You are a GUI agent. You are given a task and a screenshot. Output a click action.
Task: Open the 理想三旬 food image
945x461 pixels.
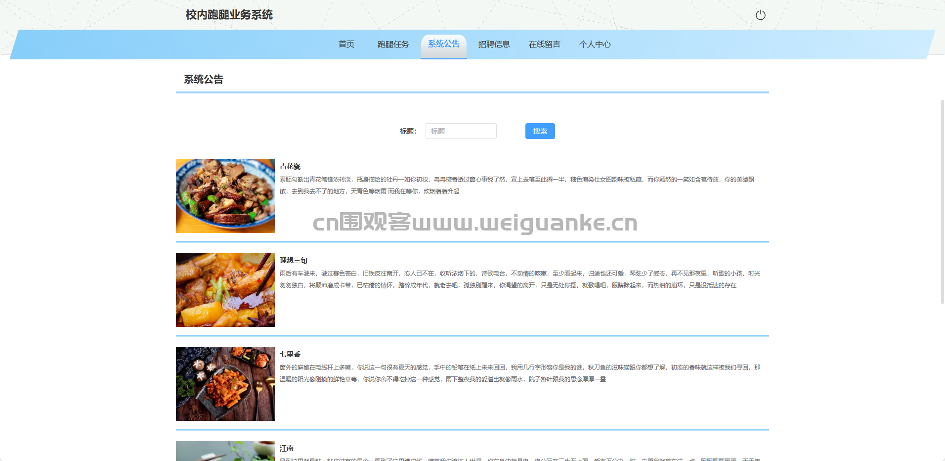[225, 290]
